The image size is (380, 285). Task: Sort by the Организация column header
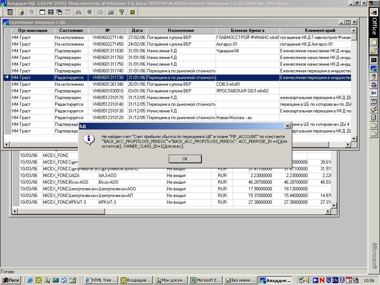[x=33, y=30]
